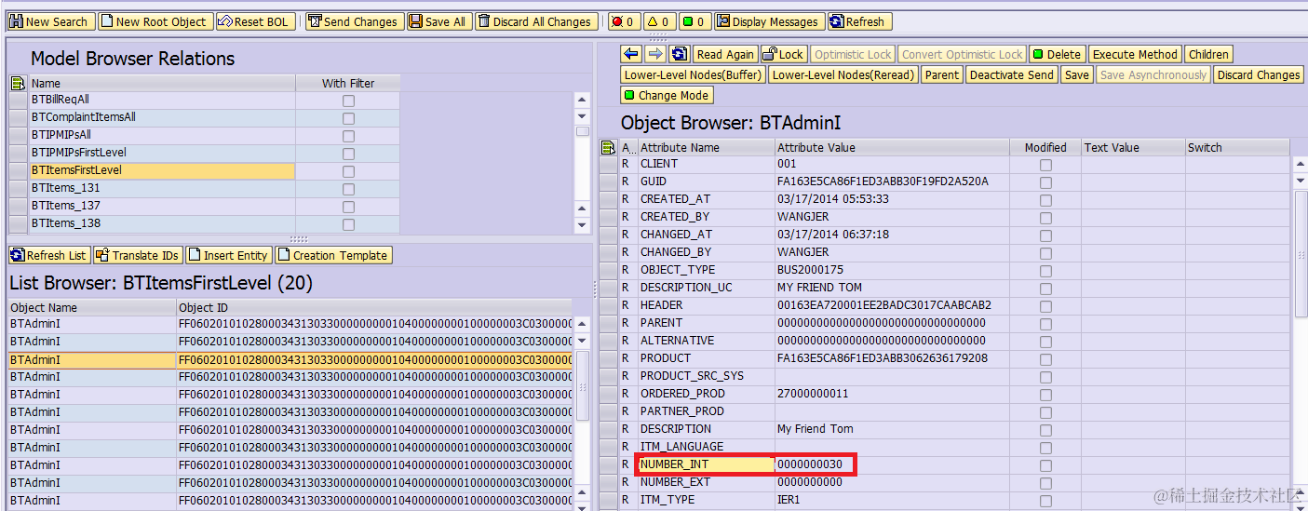This screenshot has height=511, width=1308.
Task: Click the With Filter column header
Action: (348, 83)
